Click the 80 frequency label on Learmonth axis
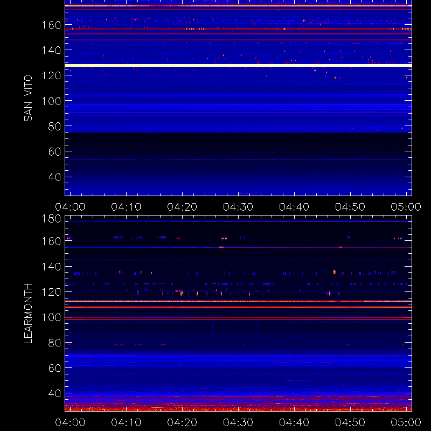This screenshot has width=431, height=431. pos(54,343)
